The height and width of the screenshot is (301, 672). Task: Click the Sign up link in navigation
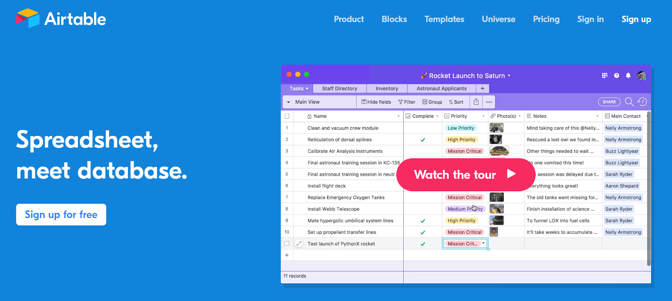pyautogui.click(x=636, y=19)
